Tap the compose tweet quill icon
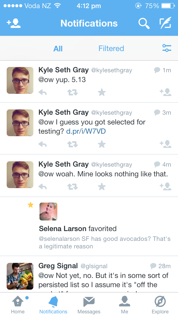 point(165,23)
